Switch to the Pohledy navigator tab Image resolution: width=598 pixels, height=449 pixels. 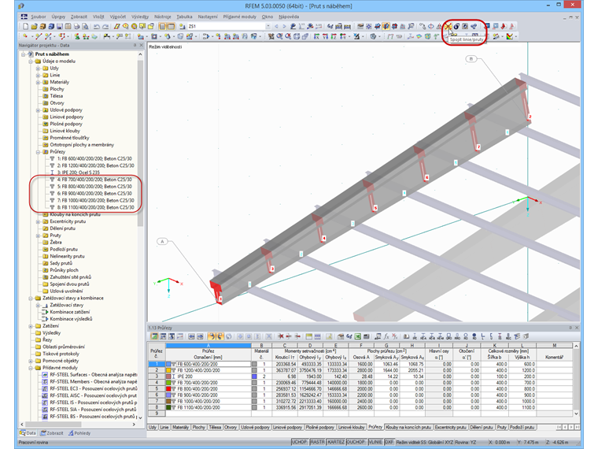point(79,433)
